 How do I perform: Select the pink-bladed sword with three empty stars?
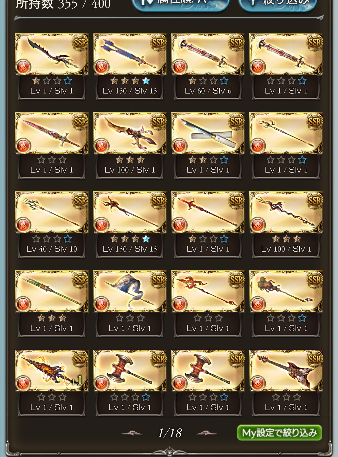click(52, 146)
